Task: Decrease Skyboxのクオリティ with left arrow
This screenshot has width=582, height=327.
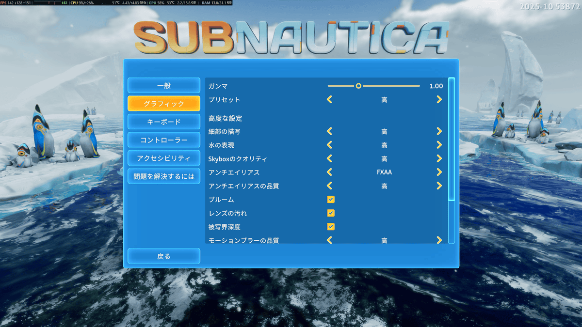Action: (x=329, y=158)
